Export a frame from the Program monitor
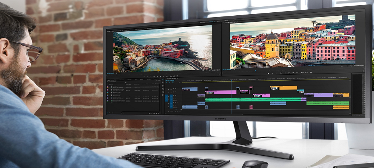Screen dimensions: 374x168 pos(310,72)
